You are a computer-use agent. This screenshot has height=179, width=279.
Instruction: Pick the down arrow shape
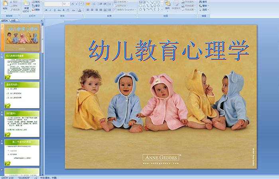pos(159,6)
